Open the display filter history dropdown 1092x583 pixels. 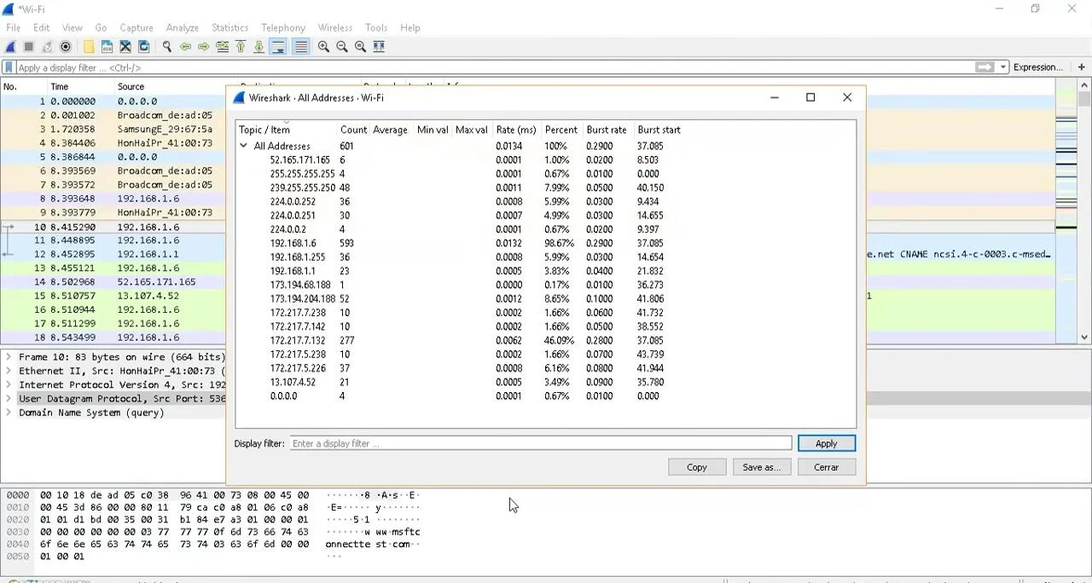tap(1003, 67)
